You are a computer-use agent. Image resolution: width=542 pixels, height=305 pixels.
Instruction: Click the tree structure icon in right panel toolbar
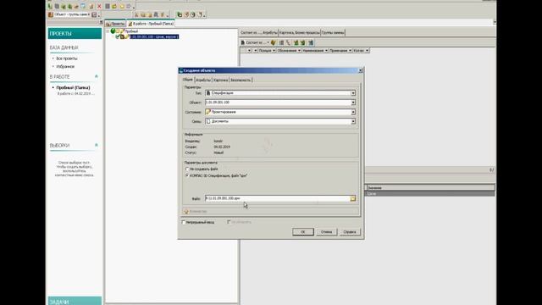tap(288, 42)
